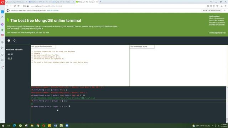Viewport: 228px width, 128px height.
Task: Click the search tabs magnifier icon
Action: 211,2
